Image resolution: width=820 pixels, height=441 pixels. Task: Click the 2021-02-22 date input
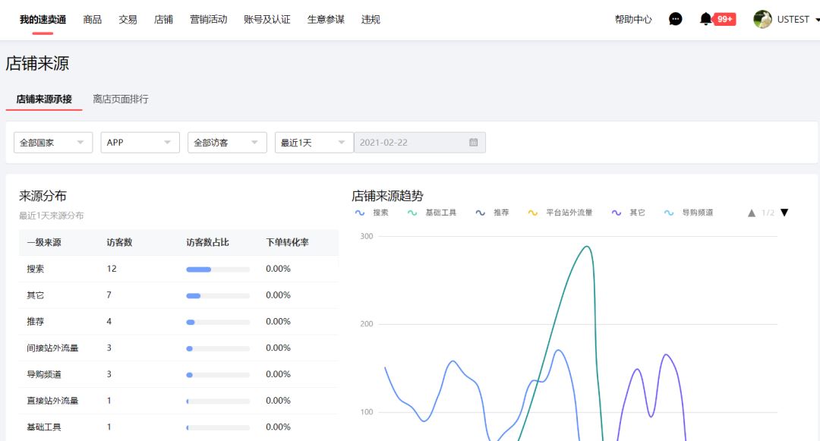(x=419, y=142)
